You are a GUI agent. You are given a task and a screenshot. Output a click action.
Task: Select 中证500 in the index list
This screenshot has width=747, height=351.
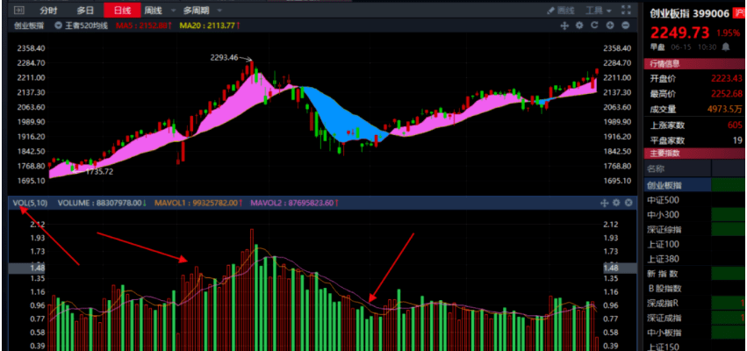click(664, 201)
